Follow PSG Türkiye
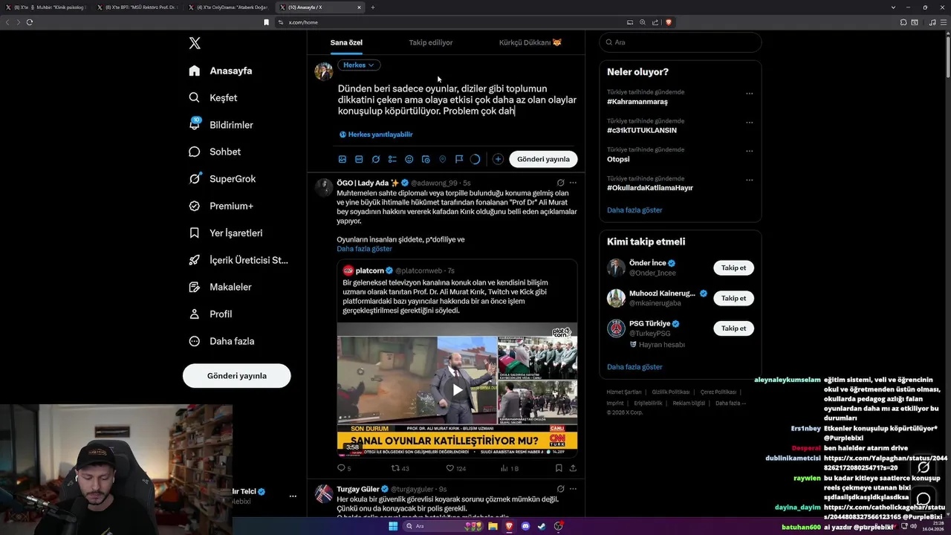The width and height of the screenshot is (951, 535). [x=733, y=328]
